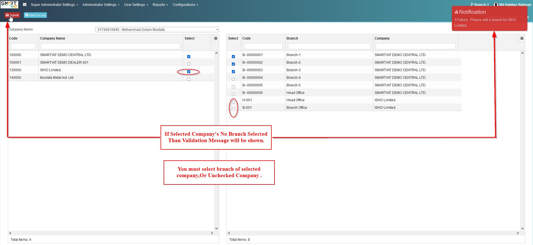Open branch grid hamburger menu
This screenshot has height=245, width=533.
[x=522, y=38]
